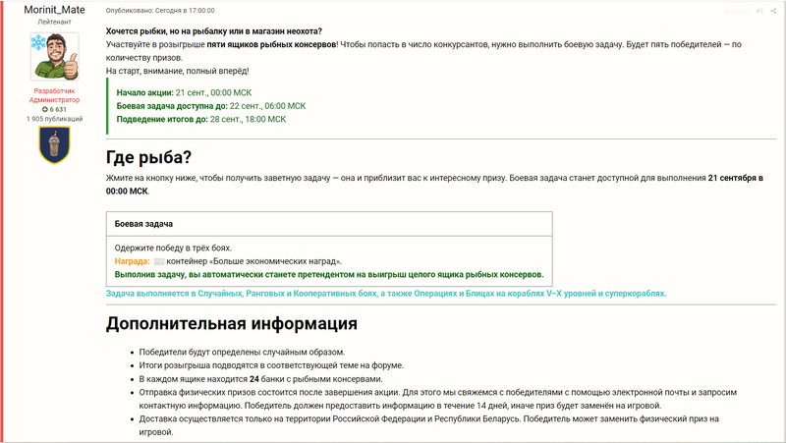
Task: Select the bold 24 in banks bullet
Action: click(254, 379)
